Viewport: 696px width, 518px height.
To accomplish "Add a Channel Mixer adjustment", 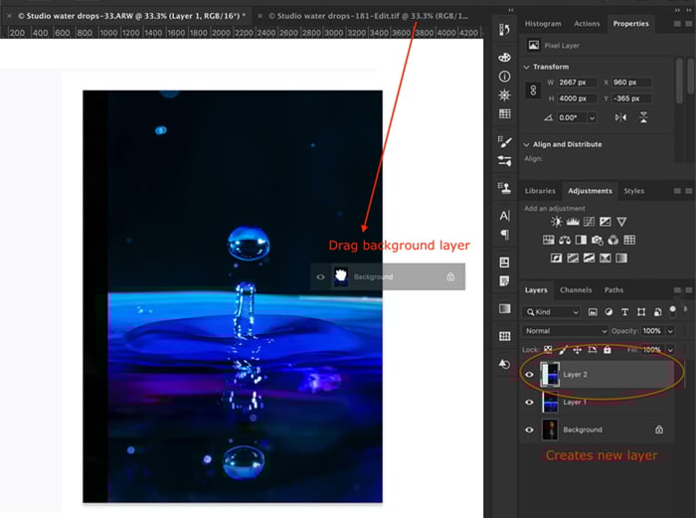I will click(613, 241).
